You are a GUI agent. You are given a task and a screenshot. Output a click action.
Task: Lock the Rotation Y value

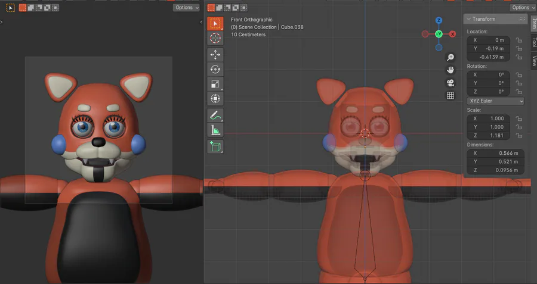pyautogui.click(x=519, y=83)
